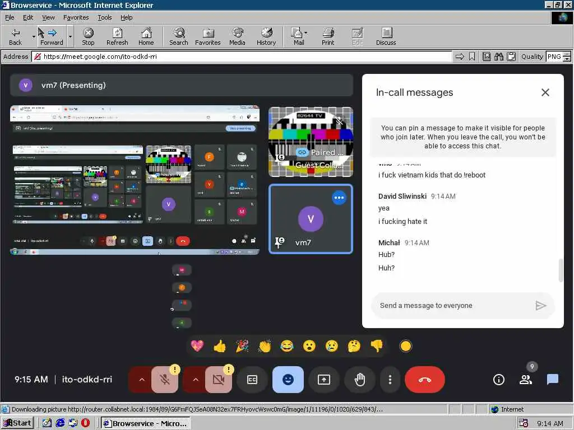Expand the Back history dropdown arrow
Viewport: 574px width, 430px height.
click(x=33, y=36)
